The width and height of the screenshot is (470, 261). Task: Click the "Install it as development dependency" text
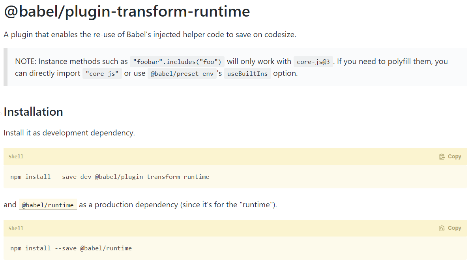(69, 133)
